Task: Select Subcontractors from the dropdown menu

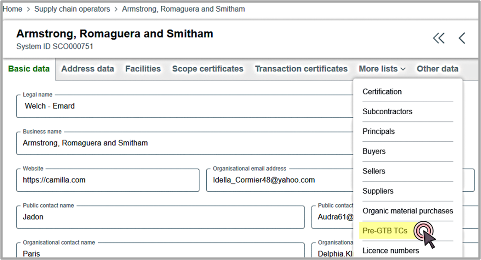Action: [x=387, y=111]
